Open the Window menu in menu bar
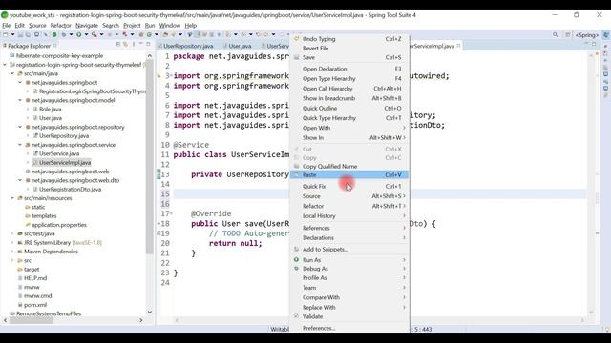The width and height of the screenshot is (611, 343). 170,26
